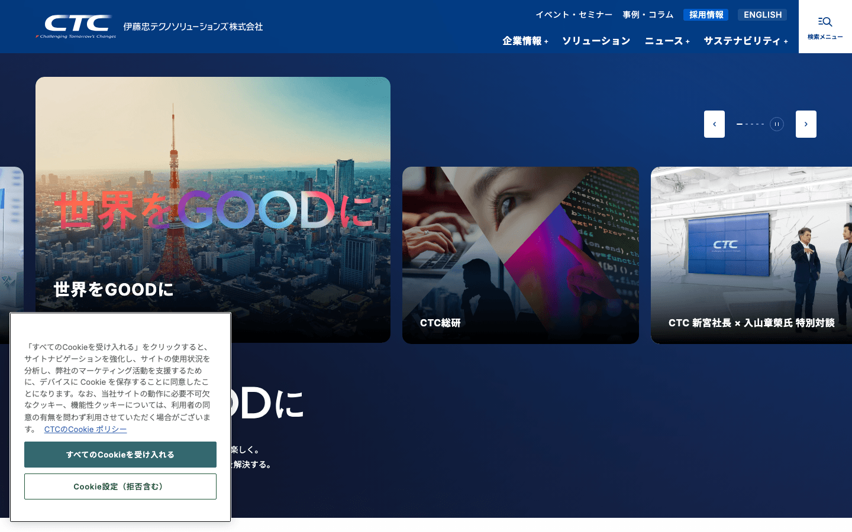Click the 伊藤忠テクノソリューションズ株式会社 company name

pyautogui.click(x=193, y=27)
